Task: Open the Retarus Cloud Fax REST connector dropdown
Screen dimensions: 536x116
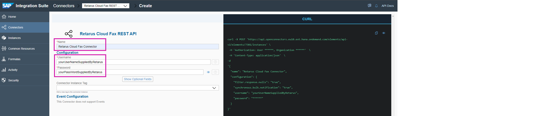Action: pyautogui.click(x=106, y=6)
